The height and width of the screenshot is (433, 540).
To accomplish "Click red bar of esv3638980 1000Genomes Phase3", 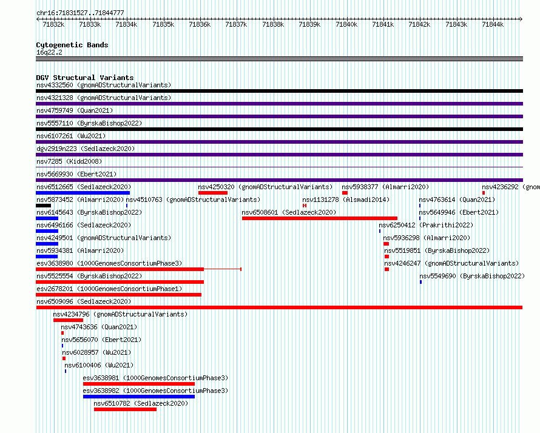I will [120, 269].
